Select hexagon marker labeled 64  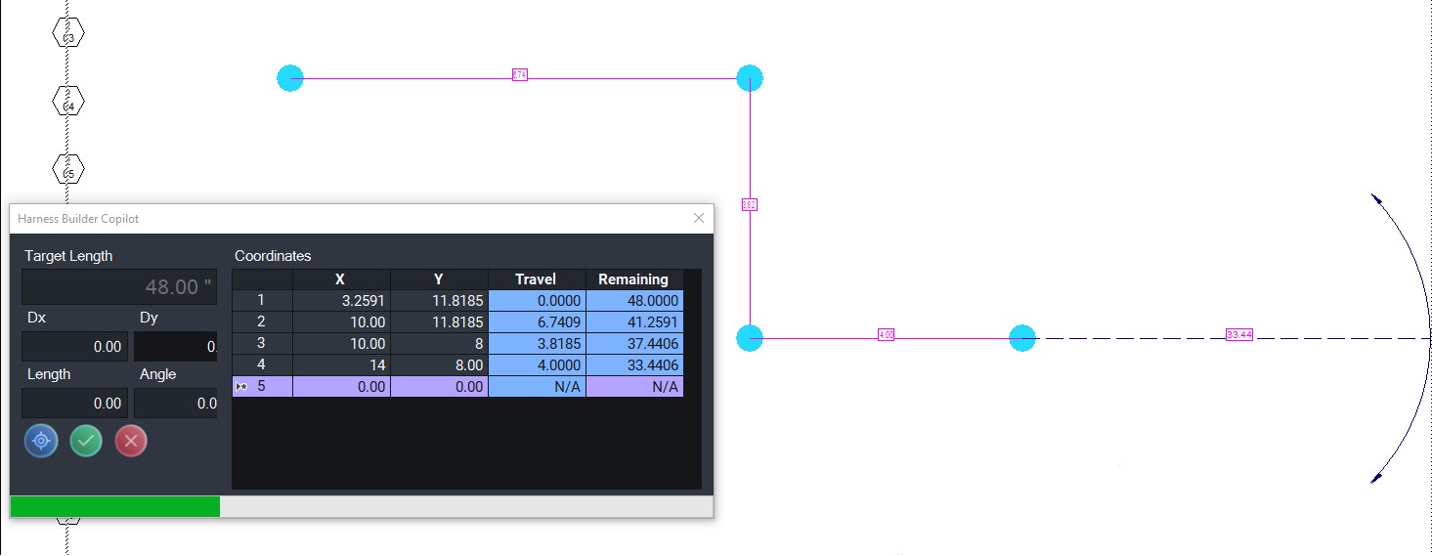click(68, 101)
